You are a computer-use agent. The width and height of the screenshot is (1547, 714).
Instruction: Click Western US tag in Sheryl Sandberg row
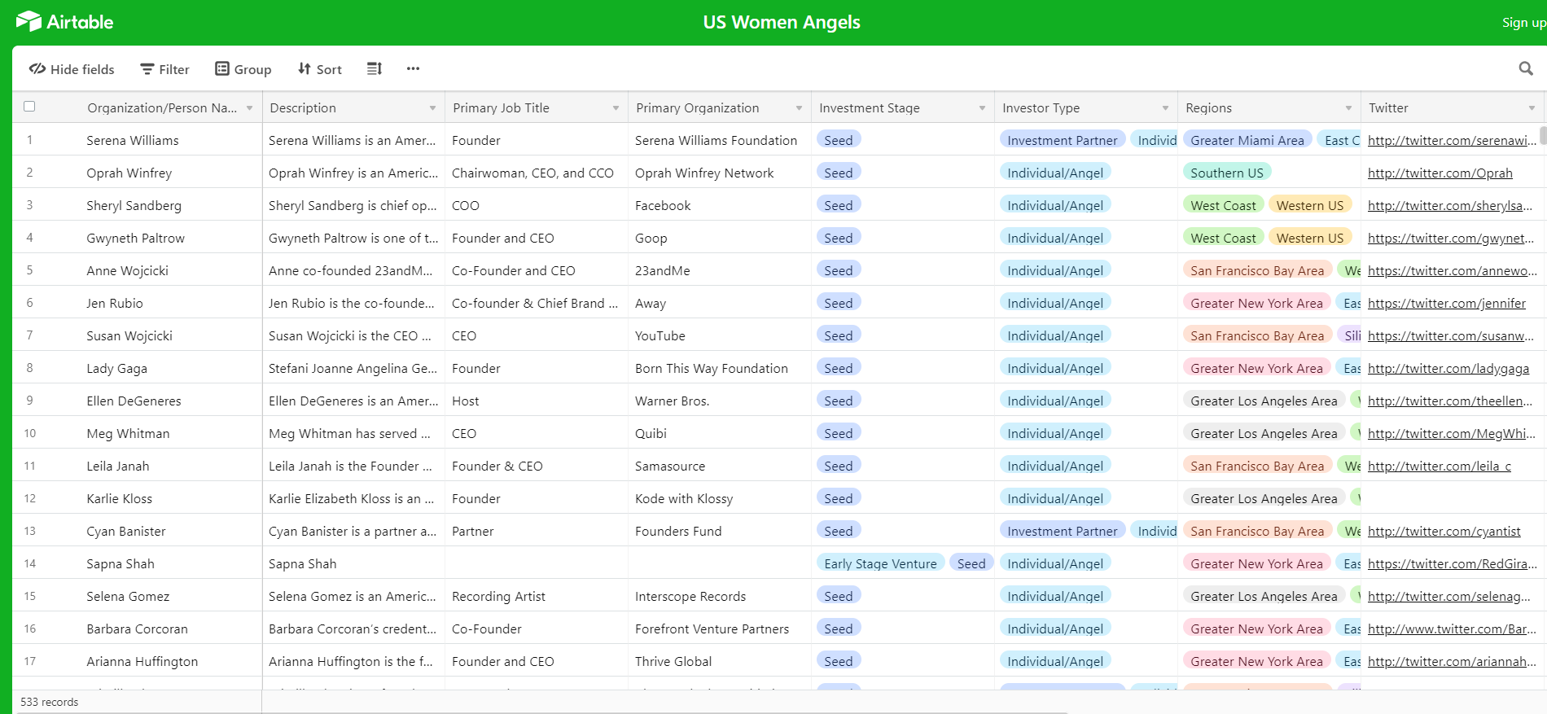(1309, 205)
